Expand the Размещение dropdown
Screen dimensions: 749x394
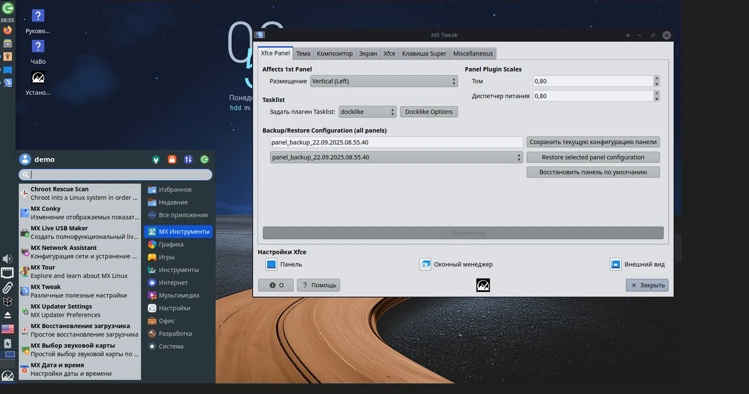383,81
